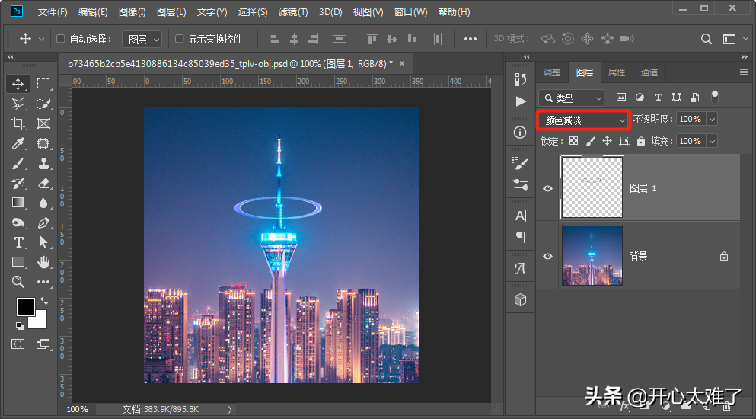Screen dimensions: 756x419
Task: Close the open PSD document tab
Action: [402, 63]
